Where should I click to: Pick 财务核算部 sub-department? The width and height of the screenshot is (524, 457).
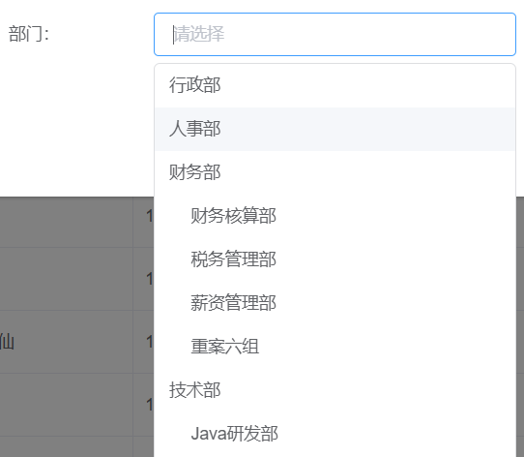click(x=335, y=216)
